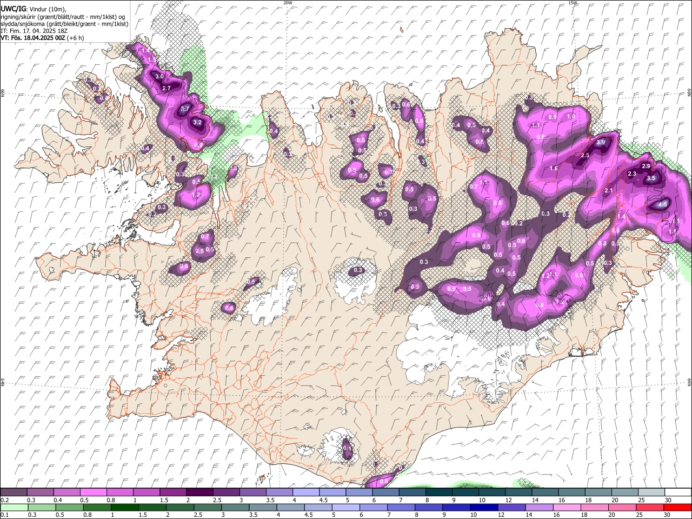
Task: Click the dark mauve snow swatch at 0.2
Action: 14,492
